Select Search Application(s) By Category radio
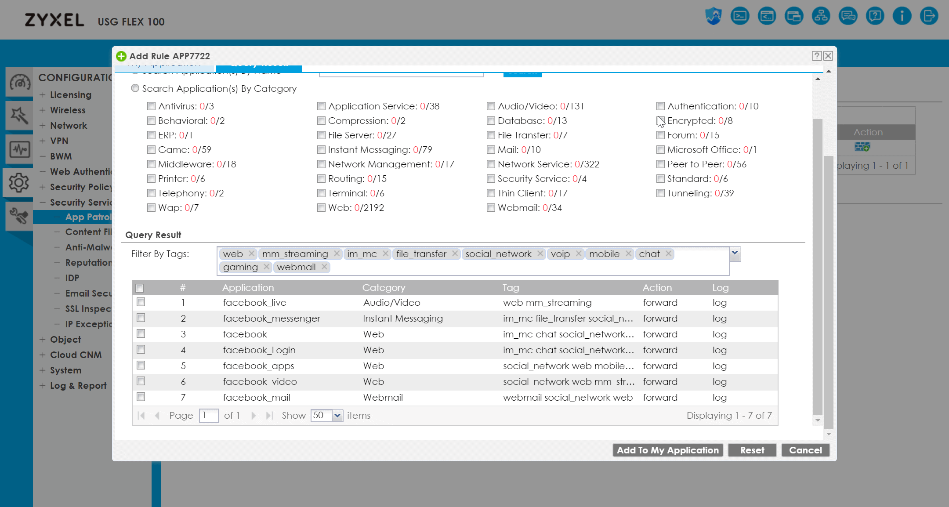 (135, 88)
